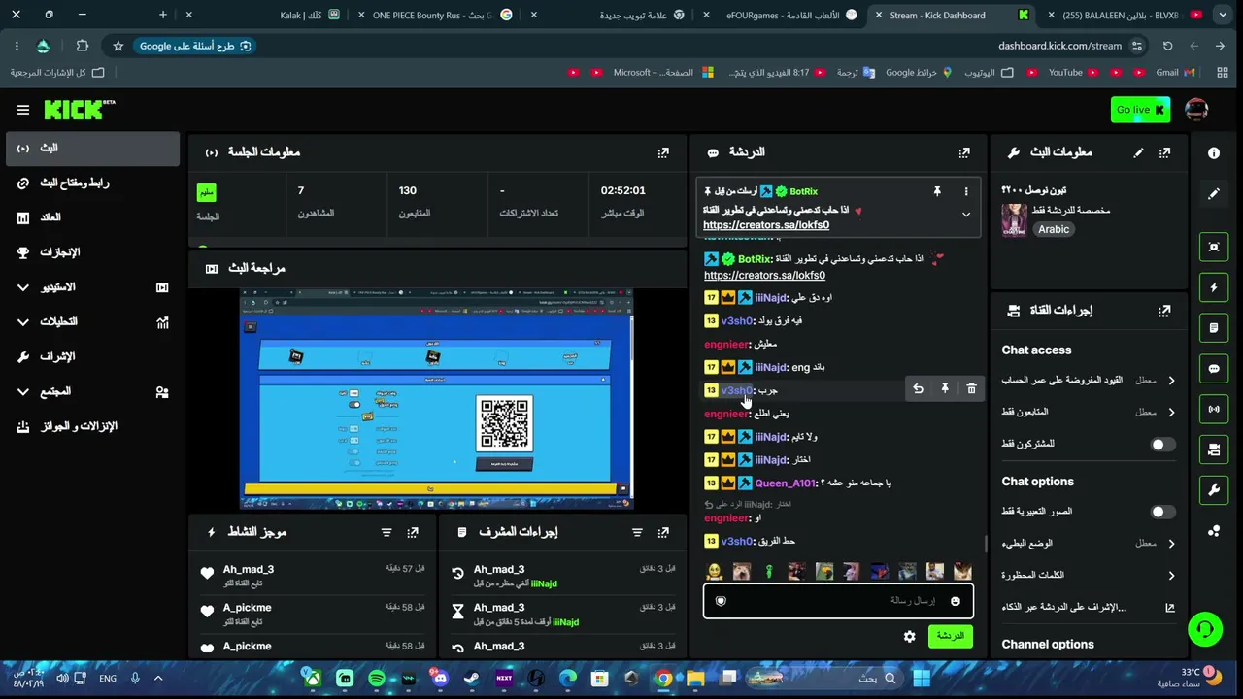Edit stream info with pencil icon

[x=1138, y=152]
